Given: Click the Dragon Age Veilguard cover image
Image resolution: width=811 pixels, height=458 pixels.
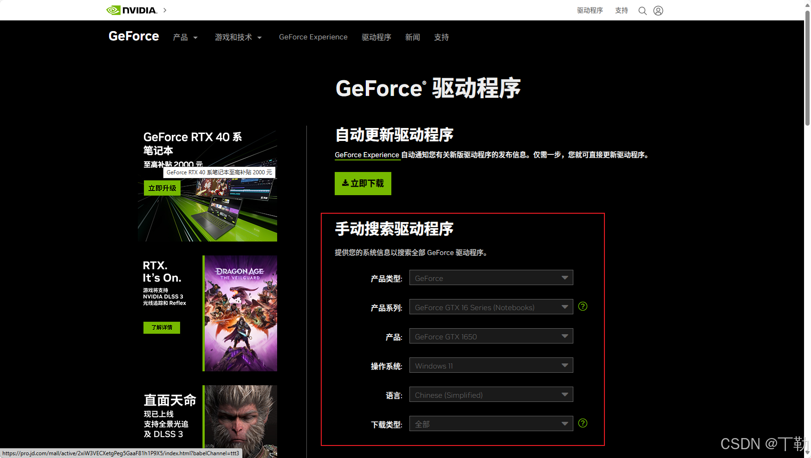Looking at the screenshot, I should pos(241,313).
